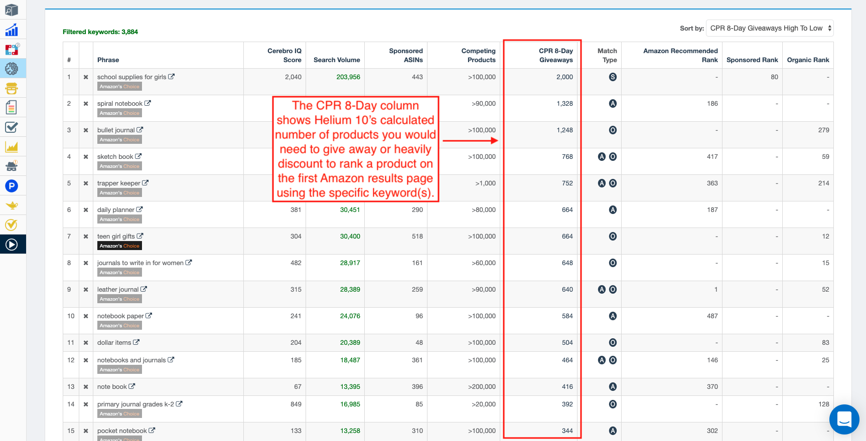Remove the 'dollar items' keyword row
The height and width of the screenshot is (441, 866).
click(x=86, y=343)
